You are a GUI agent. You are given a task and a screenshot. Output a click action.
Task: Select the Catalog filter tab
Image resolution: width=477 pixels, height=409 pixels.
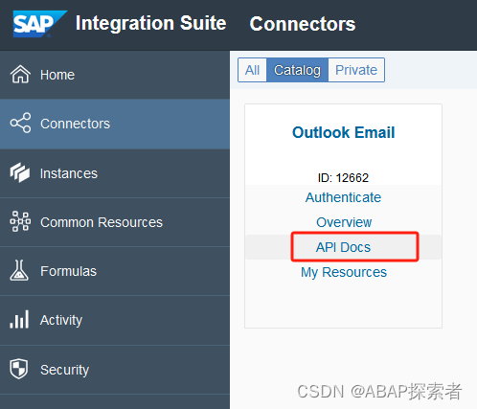[297, 70]
